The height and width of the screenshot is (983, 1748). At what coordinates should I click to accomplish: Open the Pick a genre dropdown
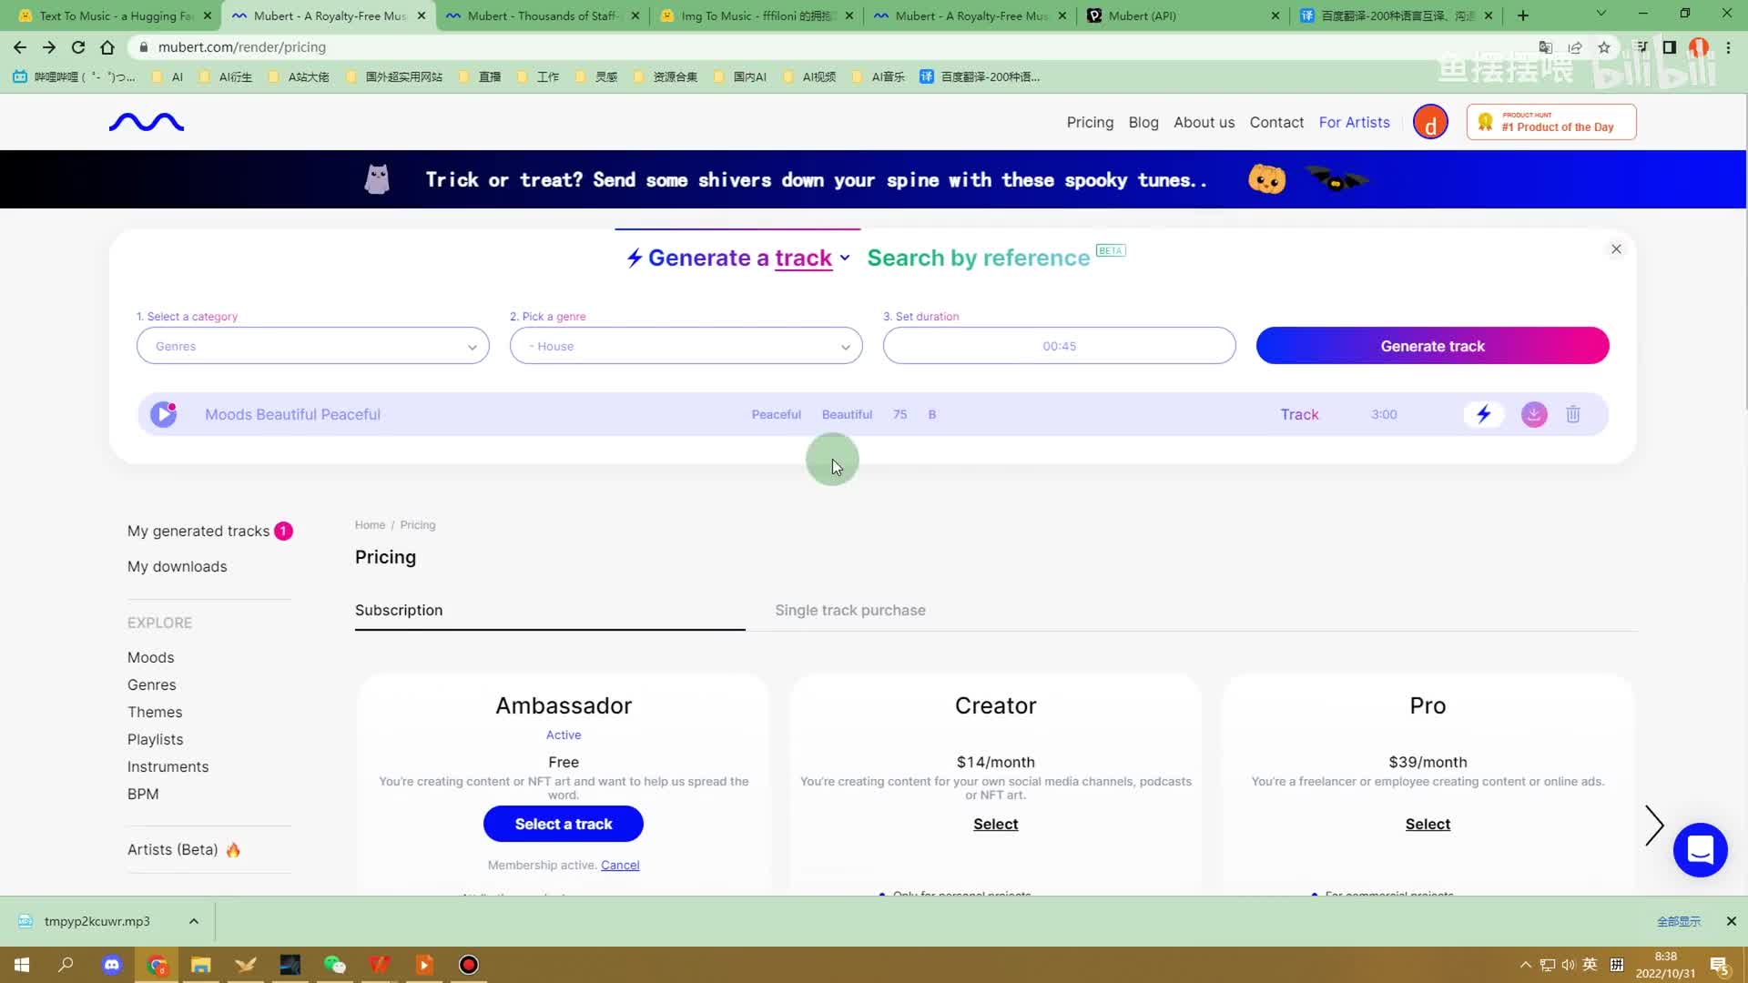point(686,346)
